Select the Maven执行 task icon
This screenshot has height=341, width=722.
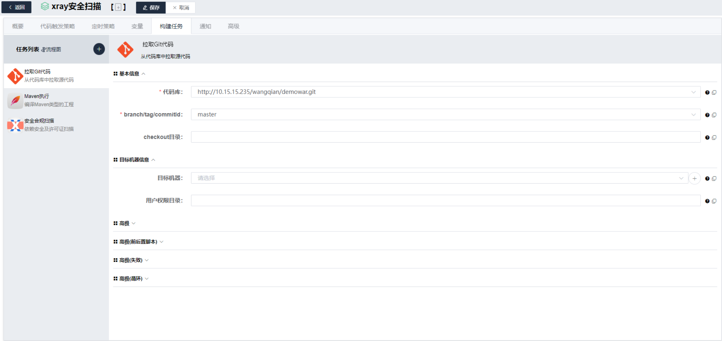coord(15,101)
